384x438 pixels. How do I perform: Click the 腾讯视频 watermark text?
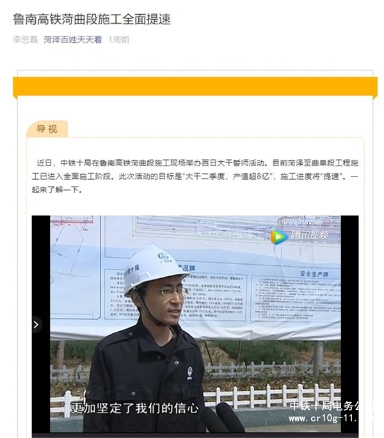tap(309, 235)
